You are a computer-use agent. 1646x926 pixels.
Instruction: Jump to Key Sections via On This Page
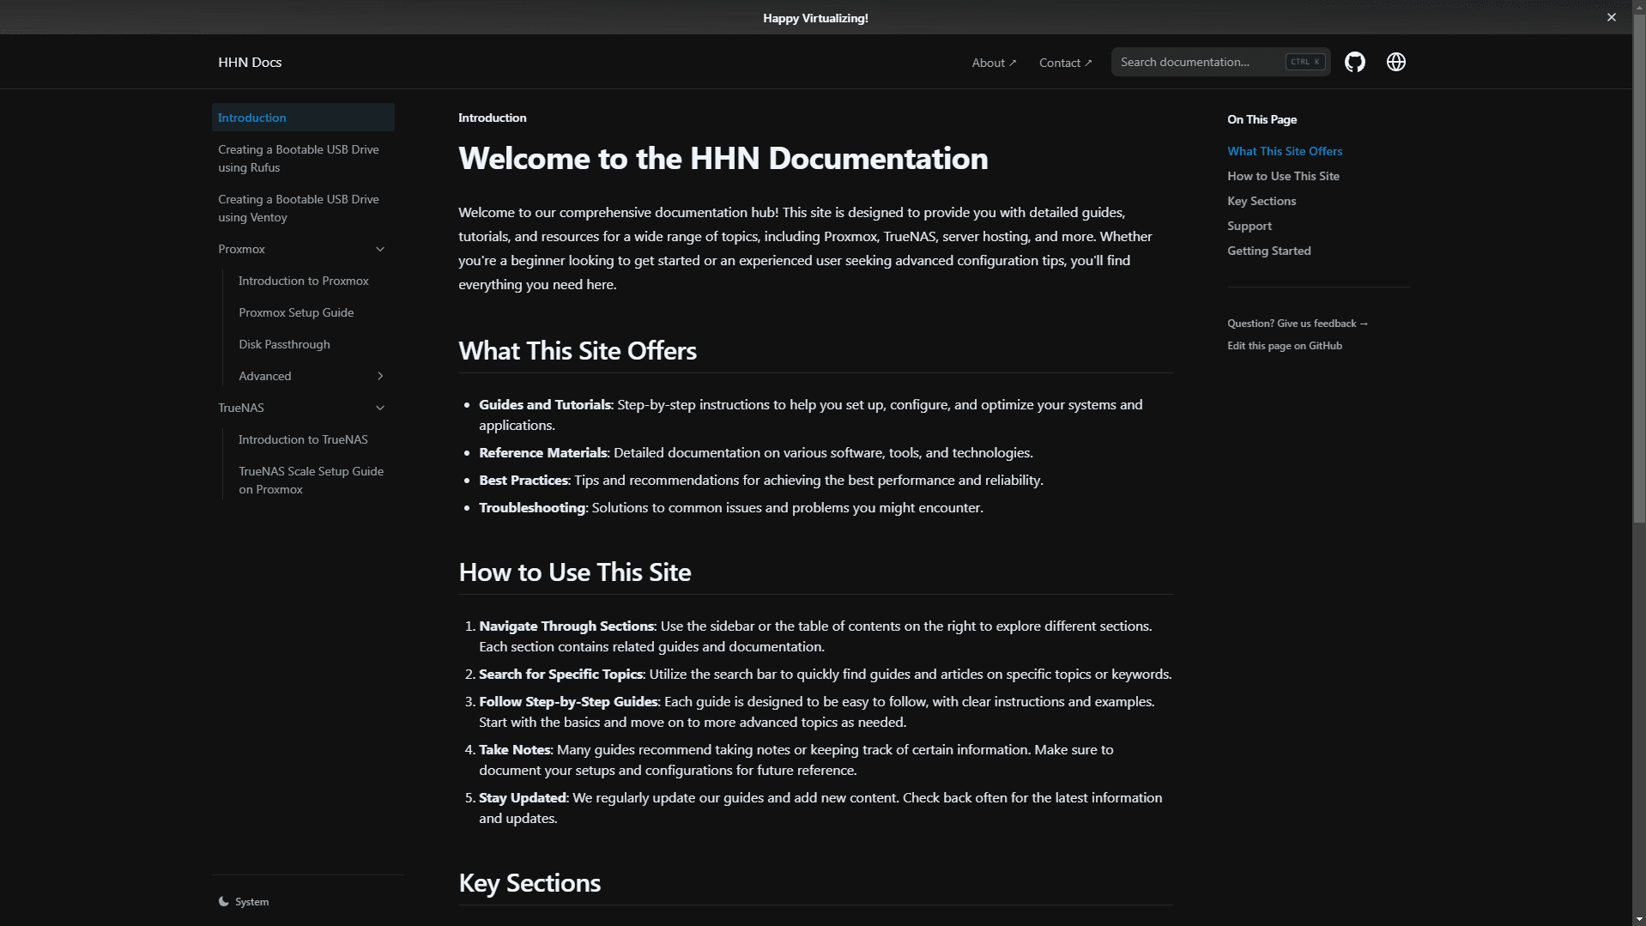(1261, 200)
